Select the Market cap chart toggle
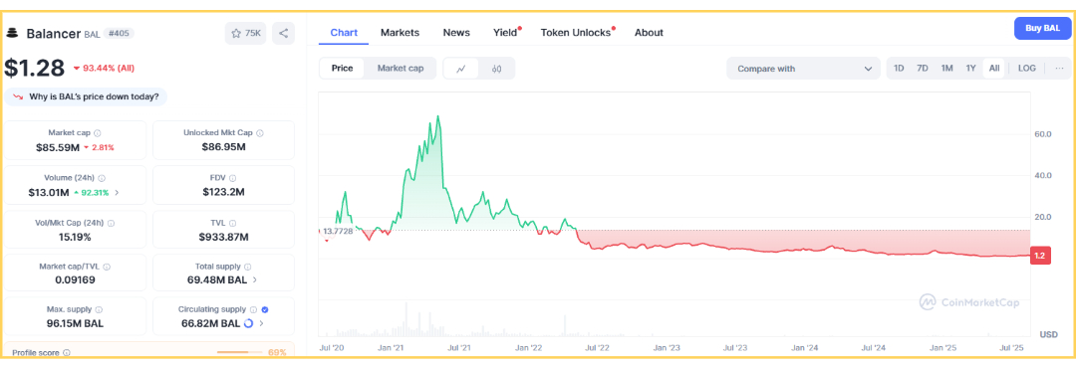1076x368 pixels. click(401, 68)
